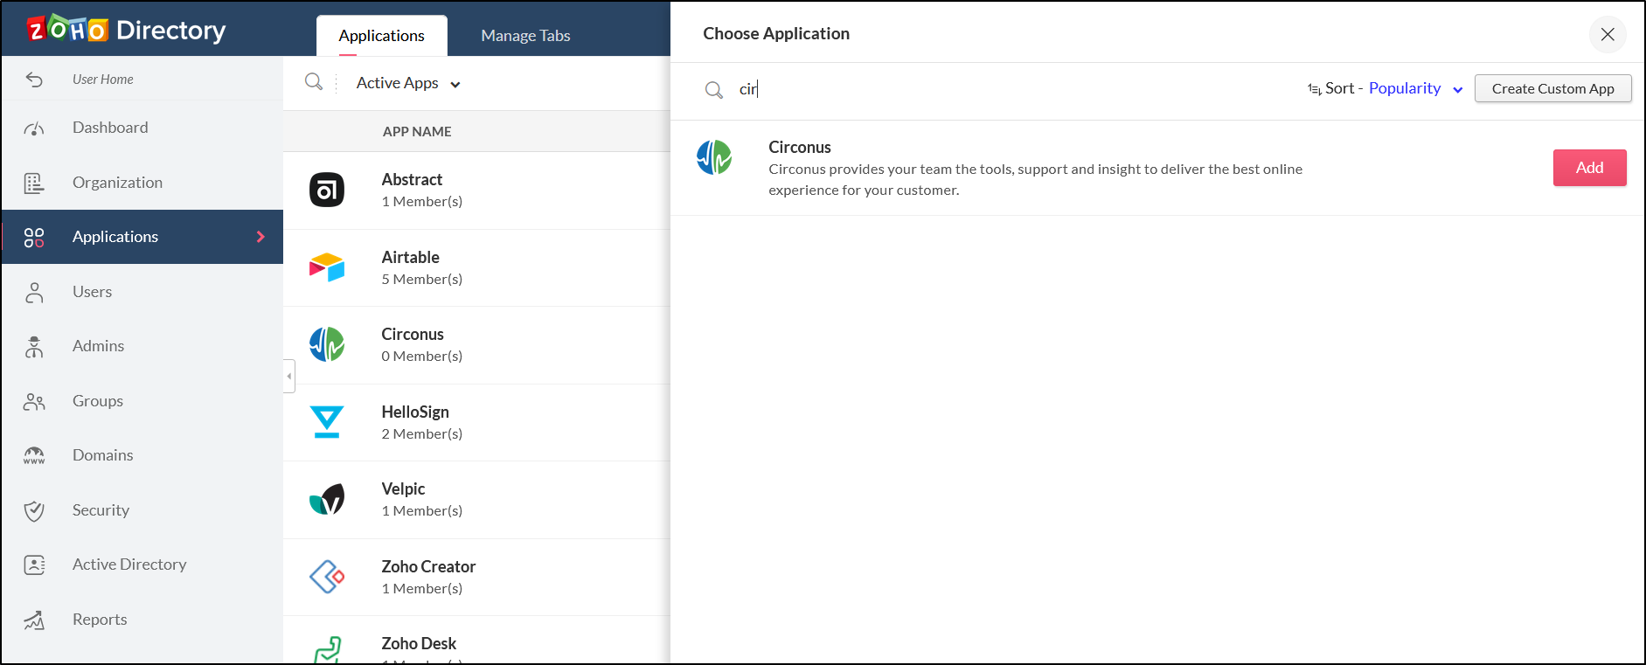Click the User Home back arrow icon

tap(34, 80)
